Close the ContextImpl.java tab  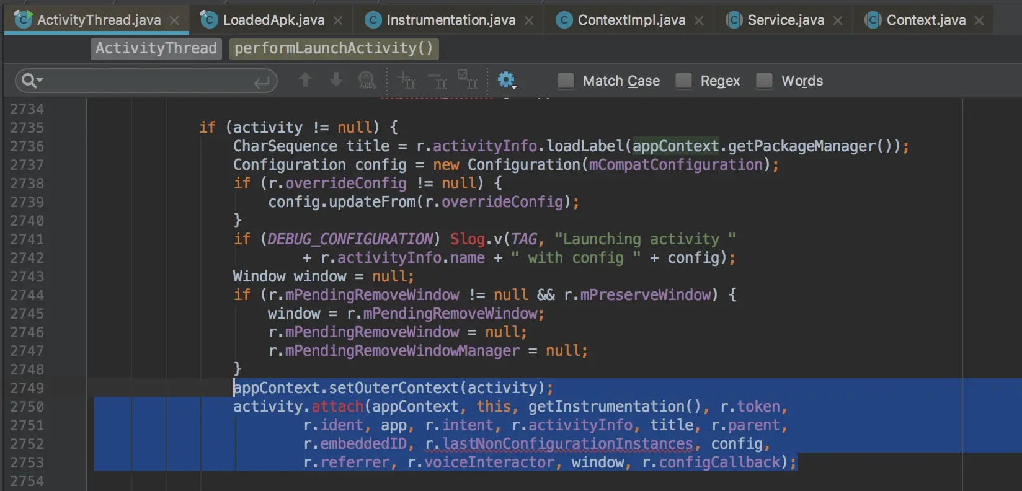click(x=699, y=20)
